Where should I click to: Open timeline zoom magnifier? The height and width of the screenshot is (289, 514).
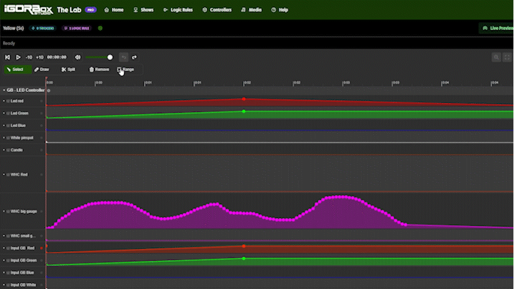(x=497, y=57)
